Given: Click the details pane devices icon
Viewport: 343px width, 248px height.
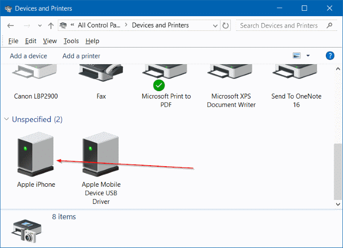Looking at the screenshot, I should (x=26, y=231).
